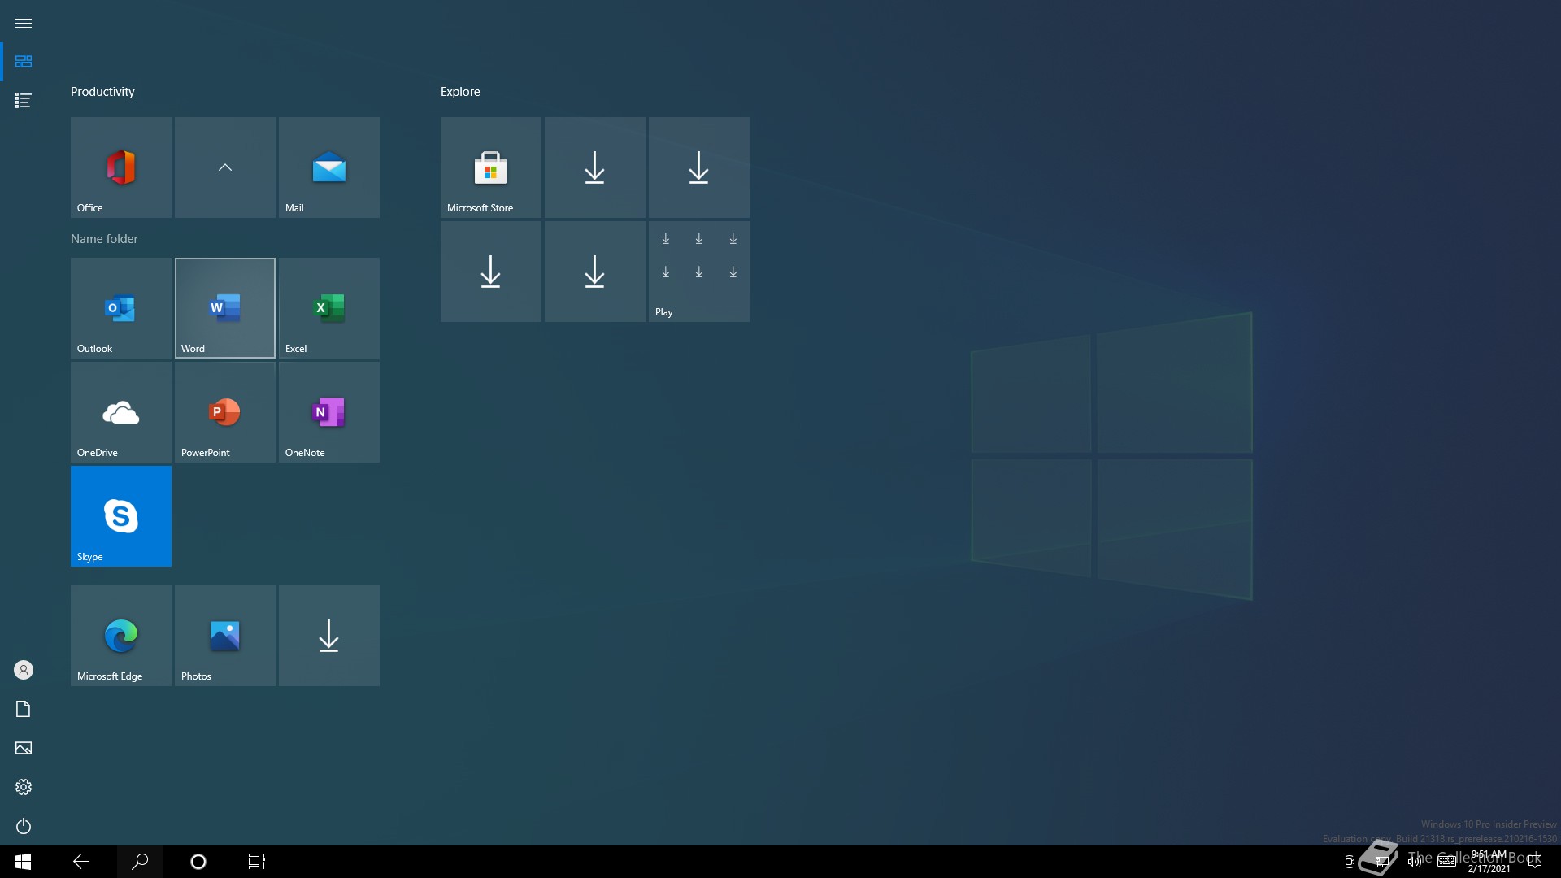Viewport: 1561px width, 878px height.
Task: Open the Play folder tile
Action: click(x=699, y=272)
